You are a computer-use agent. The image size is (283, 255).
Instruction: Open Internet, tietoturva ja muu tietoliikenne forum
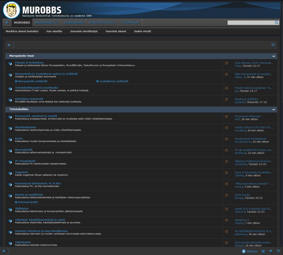pyautogui.click(x=41, y=231)
